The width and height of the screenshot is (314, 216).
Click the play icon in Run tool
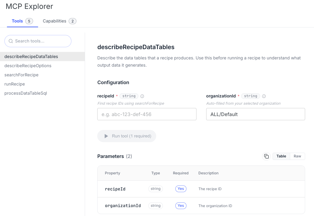click(106, 136)
